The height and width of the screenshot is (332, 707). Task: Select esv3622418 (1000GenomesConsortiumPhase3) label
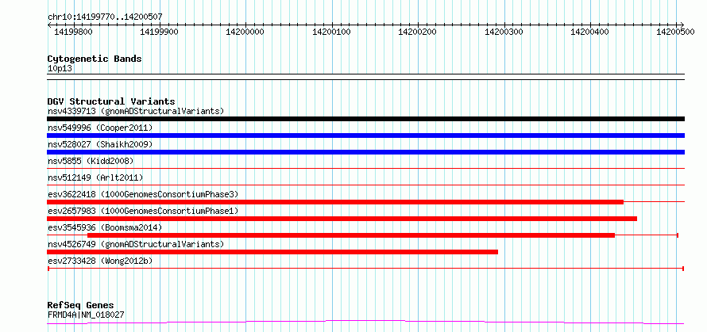click(x=143, y=194)
